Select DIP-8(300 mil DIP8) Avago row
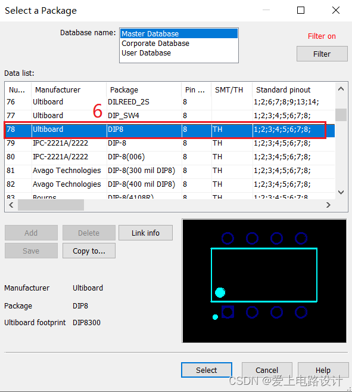352x392 pixels. pyautogui.click(x=170, y=171)
